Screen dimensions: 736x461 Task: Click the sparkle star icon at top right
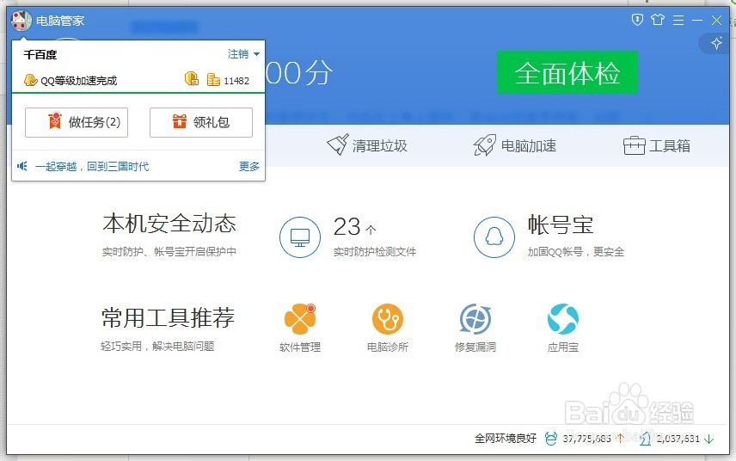pyautogui.click(x=716, y=43)
